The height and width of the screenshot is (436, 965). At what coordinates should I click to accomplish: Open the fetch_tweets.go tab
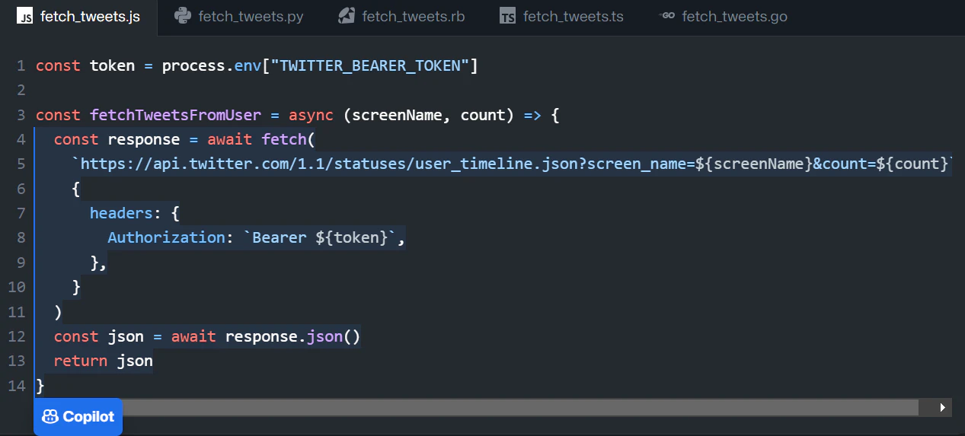coord(724,17)
